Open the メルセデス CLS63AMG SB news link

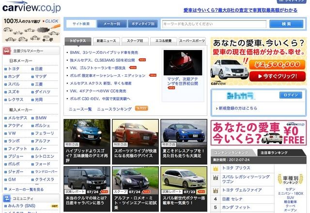102,60
